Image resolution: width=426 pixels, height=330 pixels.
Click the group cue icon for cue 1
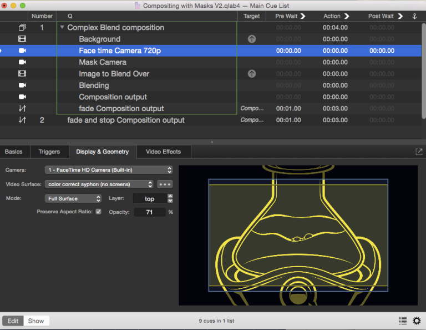[x=22, y=28]
